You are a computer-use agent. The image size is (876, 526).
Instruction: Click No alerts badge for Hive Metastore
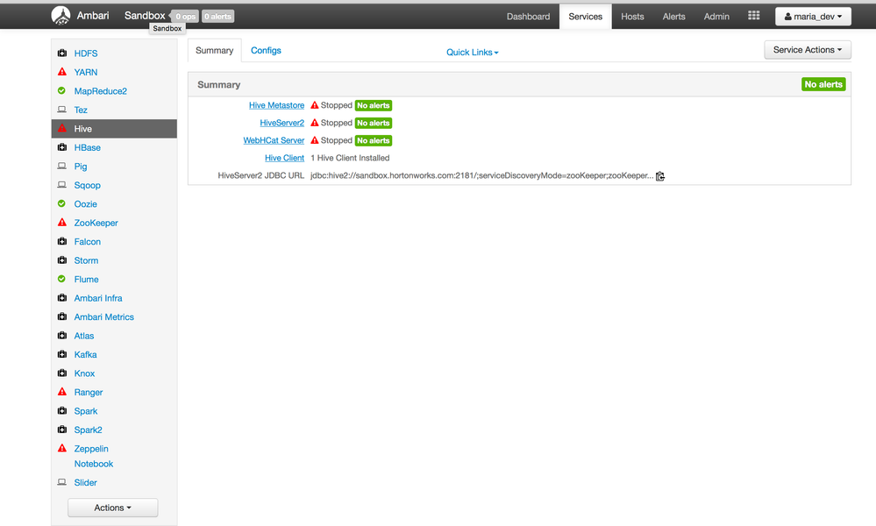(x=374, y=105)
